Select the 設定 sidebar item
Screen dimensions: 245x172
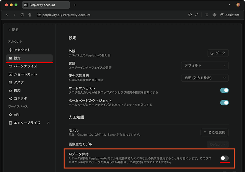[29, 58]
